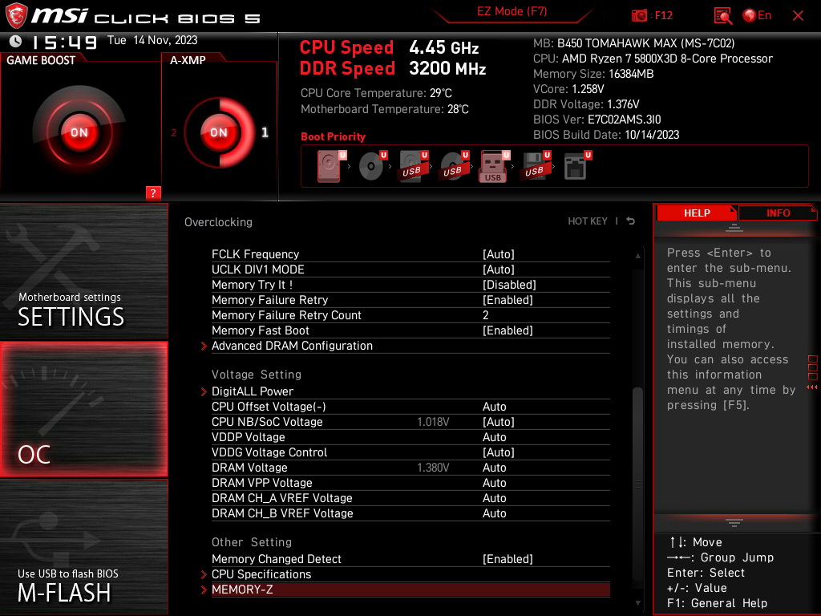Screen dimensions: 821x616
Task: Open the SETTINGS motherboard settings section
Action: [83, 271]
